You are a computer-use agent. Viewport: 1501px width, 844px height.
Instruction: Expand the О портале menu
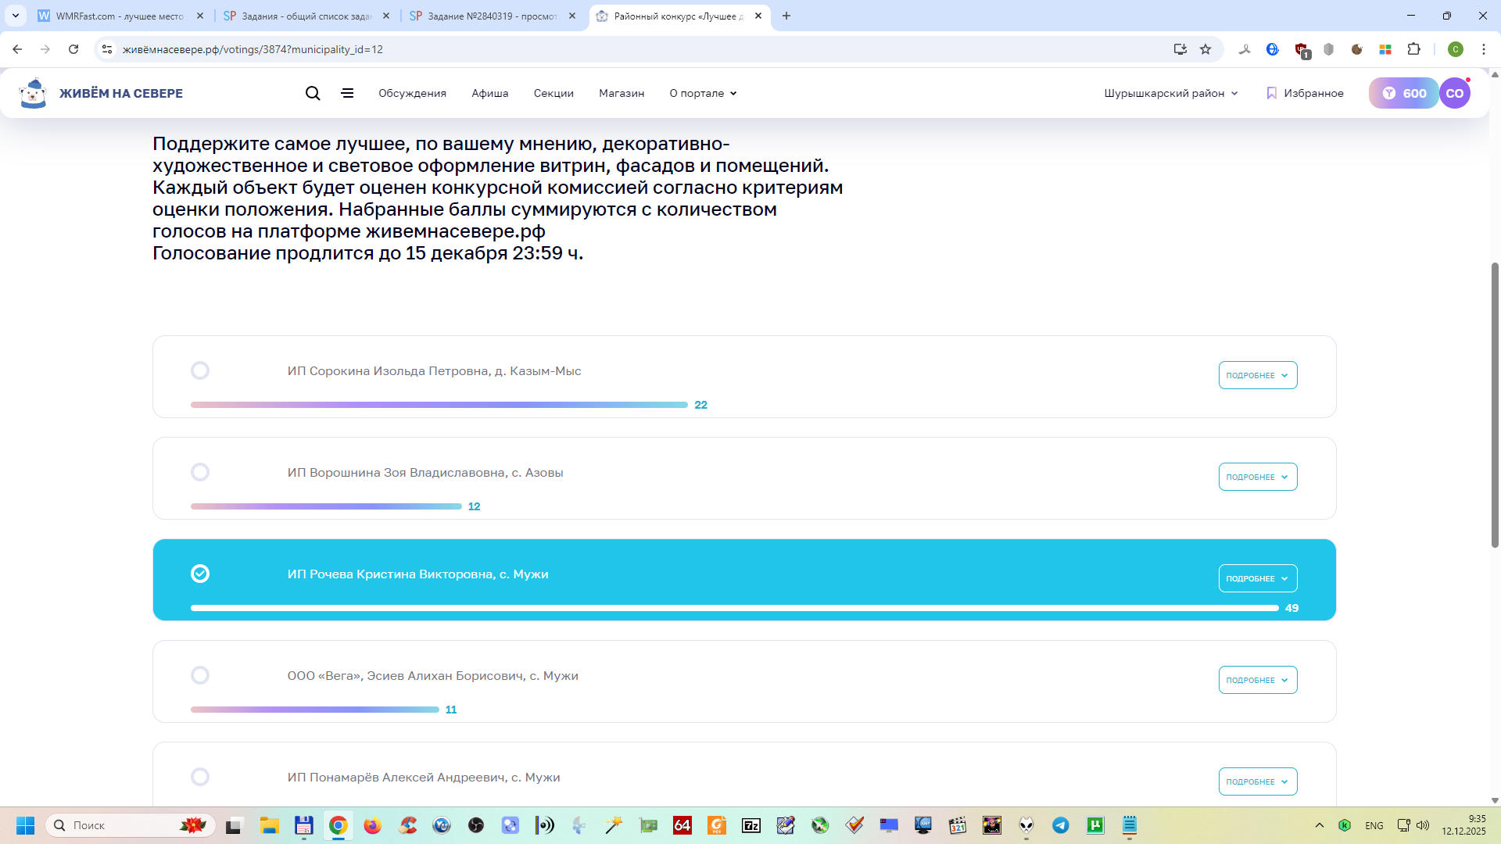coord(703,93)
